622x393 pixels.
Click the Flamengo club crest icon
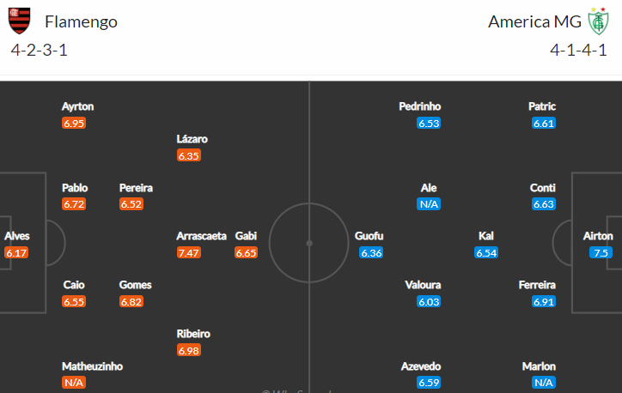19,21
